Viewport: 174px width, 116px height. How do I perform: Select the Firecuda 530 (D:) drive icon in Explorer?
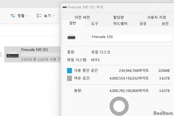(x=12, y=55)
